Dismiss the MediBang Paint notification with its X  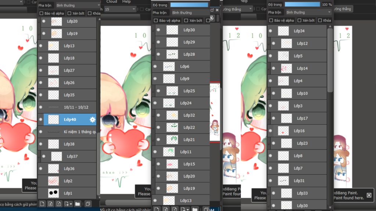point(369,195)
